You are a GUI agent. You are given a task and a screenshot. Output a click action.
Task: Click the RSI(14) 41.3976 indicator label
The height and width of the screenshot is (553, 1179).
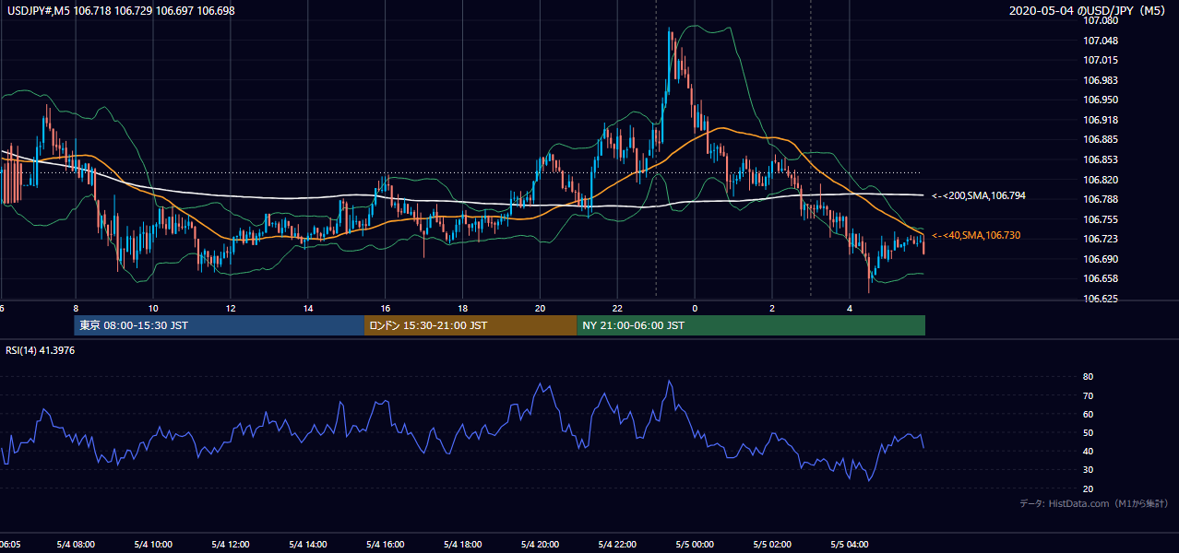pos(41,350)
